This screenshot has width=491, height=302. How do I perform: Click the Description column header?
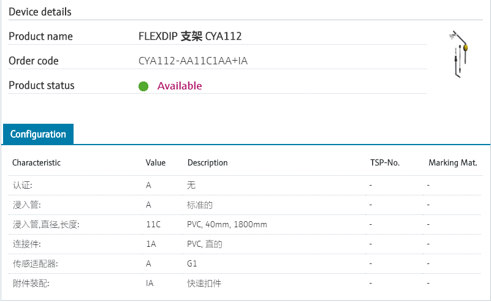pos(207,163)
